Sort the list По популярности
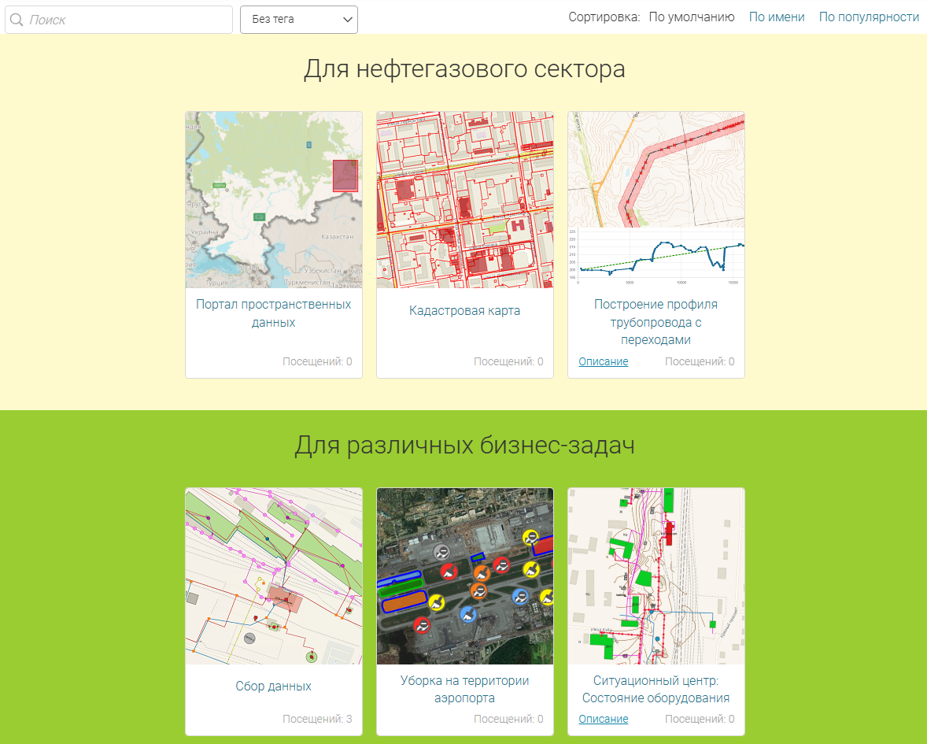The height and width of the screenshot is (744, 927). coord(869,17)
